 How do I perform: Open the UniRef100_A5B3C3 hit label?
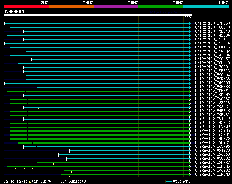tap(212, 71)
